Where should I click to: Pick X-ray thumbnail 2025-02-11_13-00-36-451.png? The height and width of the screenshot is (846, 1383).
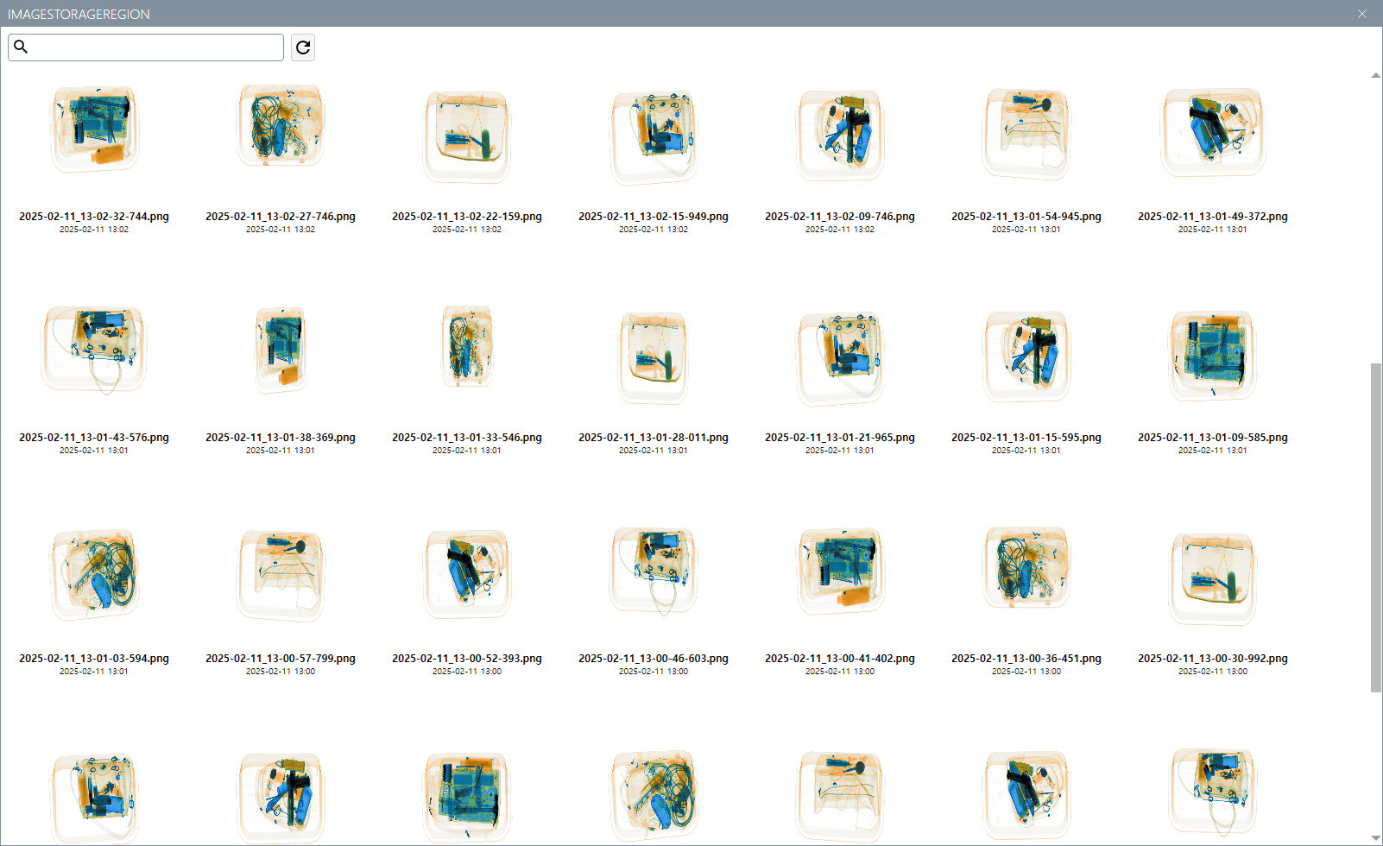tap(1026, 568)
